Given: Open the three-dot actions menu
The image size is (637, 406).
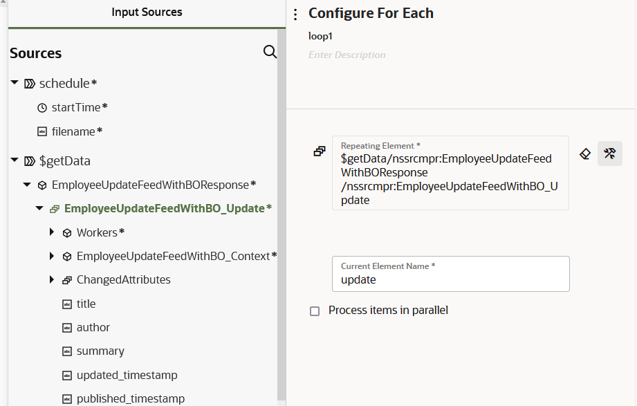Looking at the screenshot, I should point(296,15).
